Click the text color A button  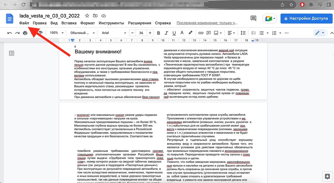coord(182,33)
